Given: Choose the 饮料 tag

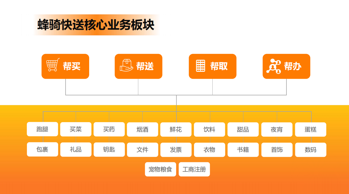Looking at the screenshot, I should tap(209, 130).
